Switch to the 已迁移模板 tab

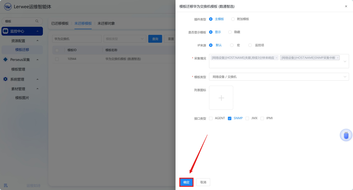pyautogui.click(x=60, y=23)
